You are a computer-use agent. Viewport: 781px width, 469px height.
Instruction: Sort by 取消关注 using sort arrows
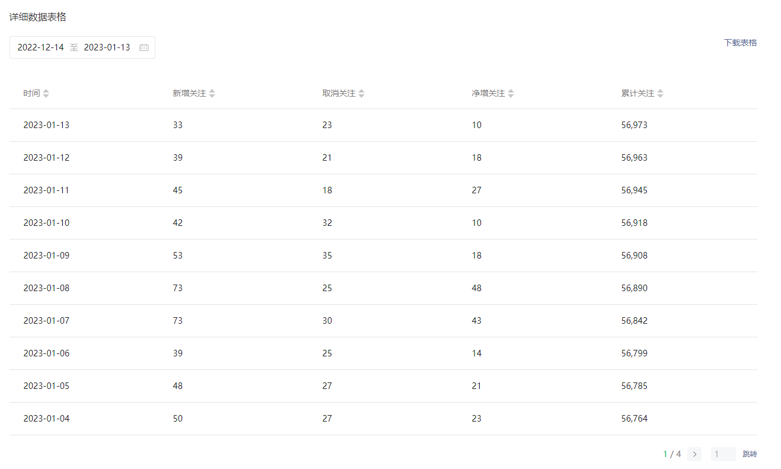[362, 94]
